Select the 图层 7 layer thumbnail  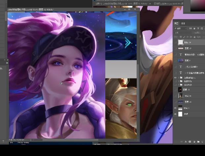pos(181,61)
